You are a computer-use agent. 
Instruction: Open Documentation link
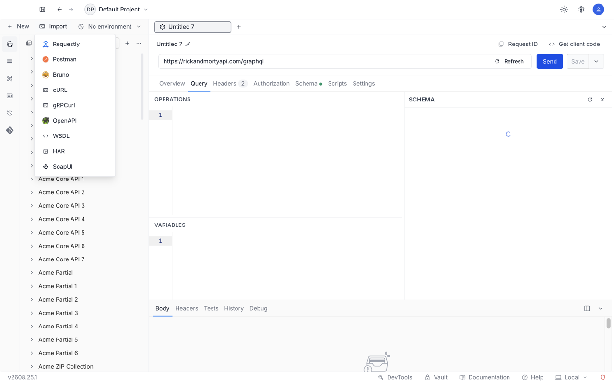pyautogui.click(x=484, y=377)
